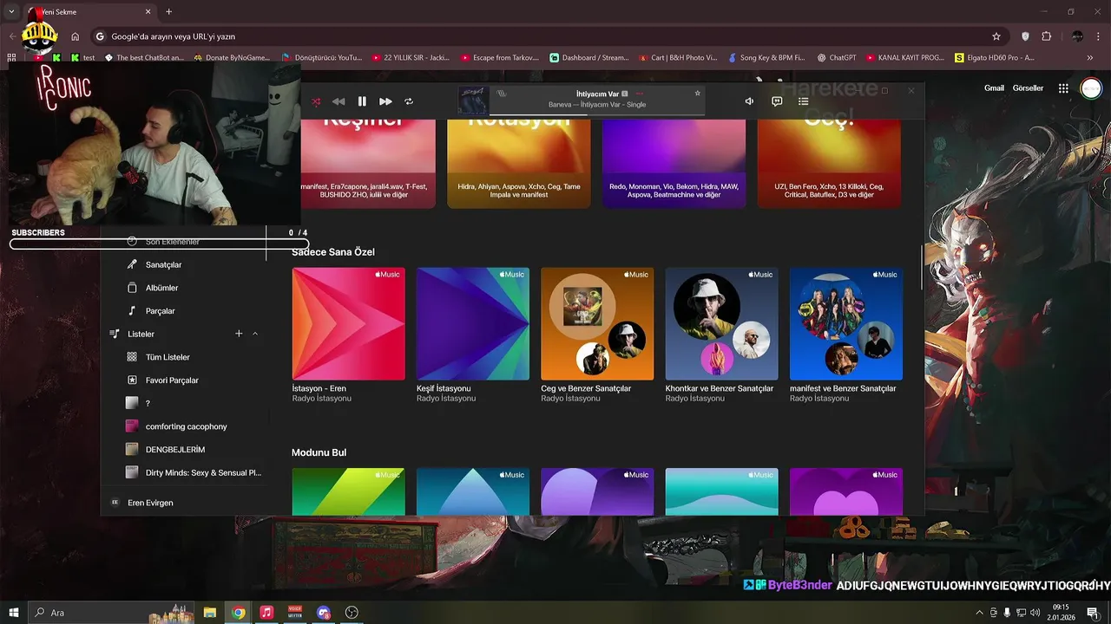Viewport: 1111px width, 624px height.
Task: Favorite the current song with star icon
Action: point(697,94)
